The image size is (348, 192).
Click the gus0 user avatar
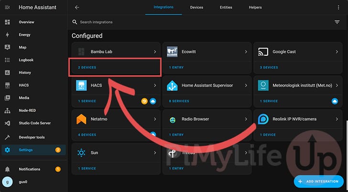7,182
